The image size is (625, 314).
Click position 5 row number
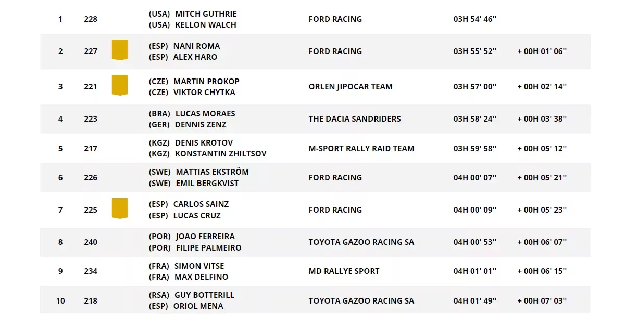pos(60,148)
